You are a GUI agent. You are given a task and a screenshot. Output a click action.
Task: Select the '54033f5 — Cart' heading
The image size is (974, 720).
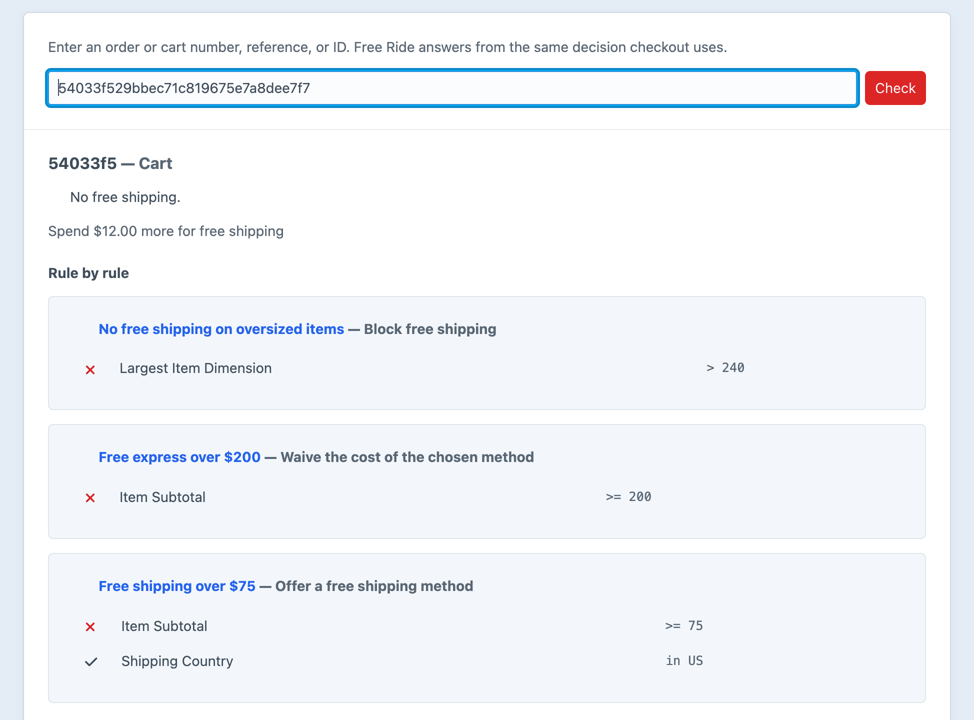[x=110, y=163]
